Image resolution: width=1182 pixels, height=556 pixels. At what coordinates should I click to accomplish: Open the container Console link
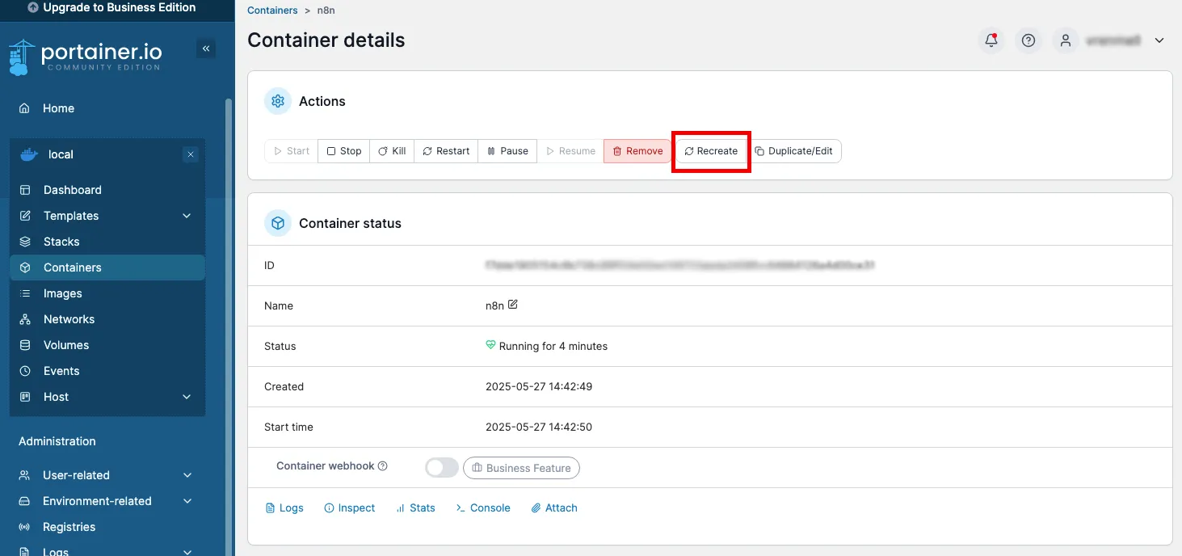pyautogui.click(x=483, y=508)
